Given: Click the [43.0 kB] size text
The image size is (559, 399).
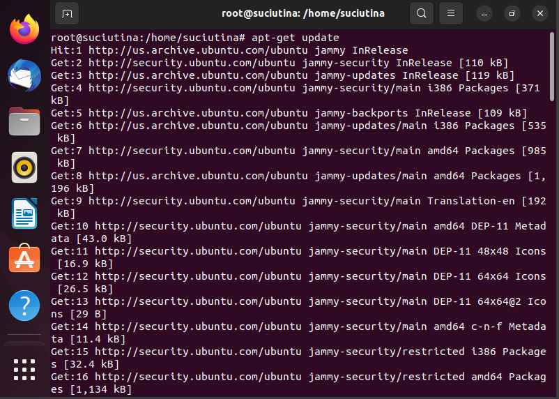Looking at the screenshot, I should [x=104, y=239].
